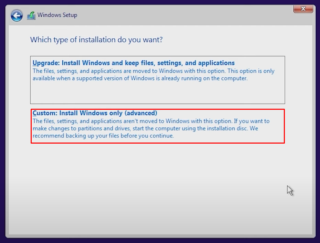Expand the highlighted red-boxed installation option
Viewport: 320px width, 243px height.
coord(157,126)
